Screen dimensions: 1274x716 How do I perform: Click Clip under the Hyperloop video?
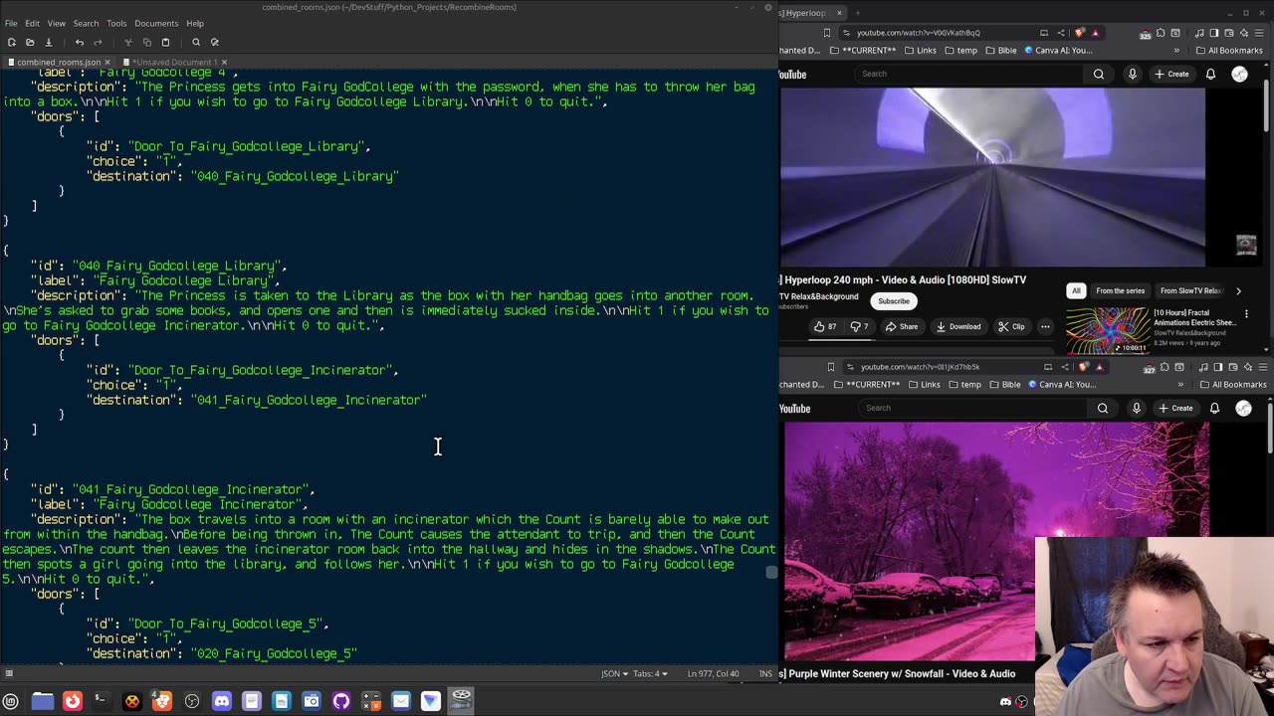(1010, 326)
